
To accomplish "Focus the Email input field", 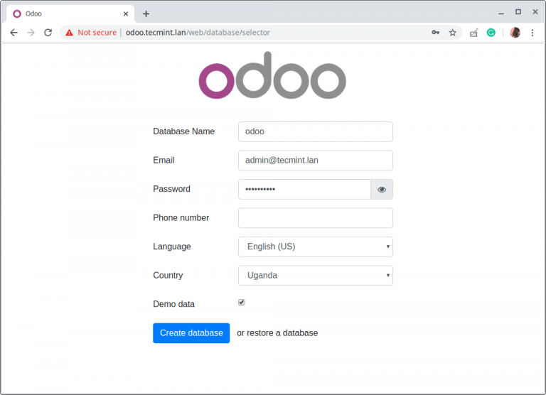I will [315, 161].
